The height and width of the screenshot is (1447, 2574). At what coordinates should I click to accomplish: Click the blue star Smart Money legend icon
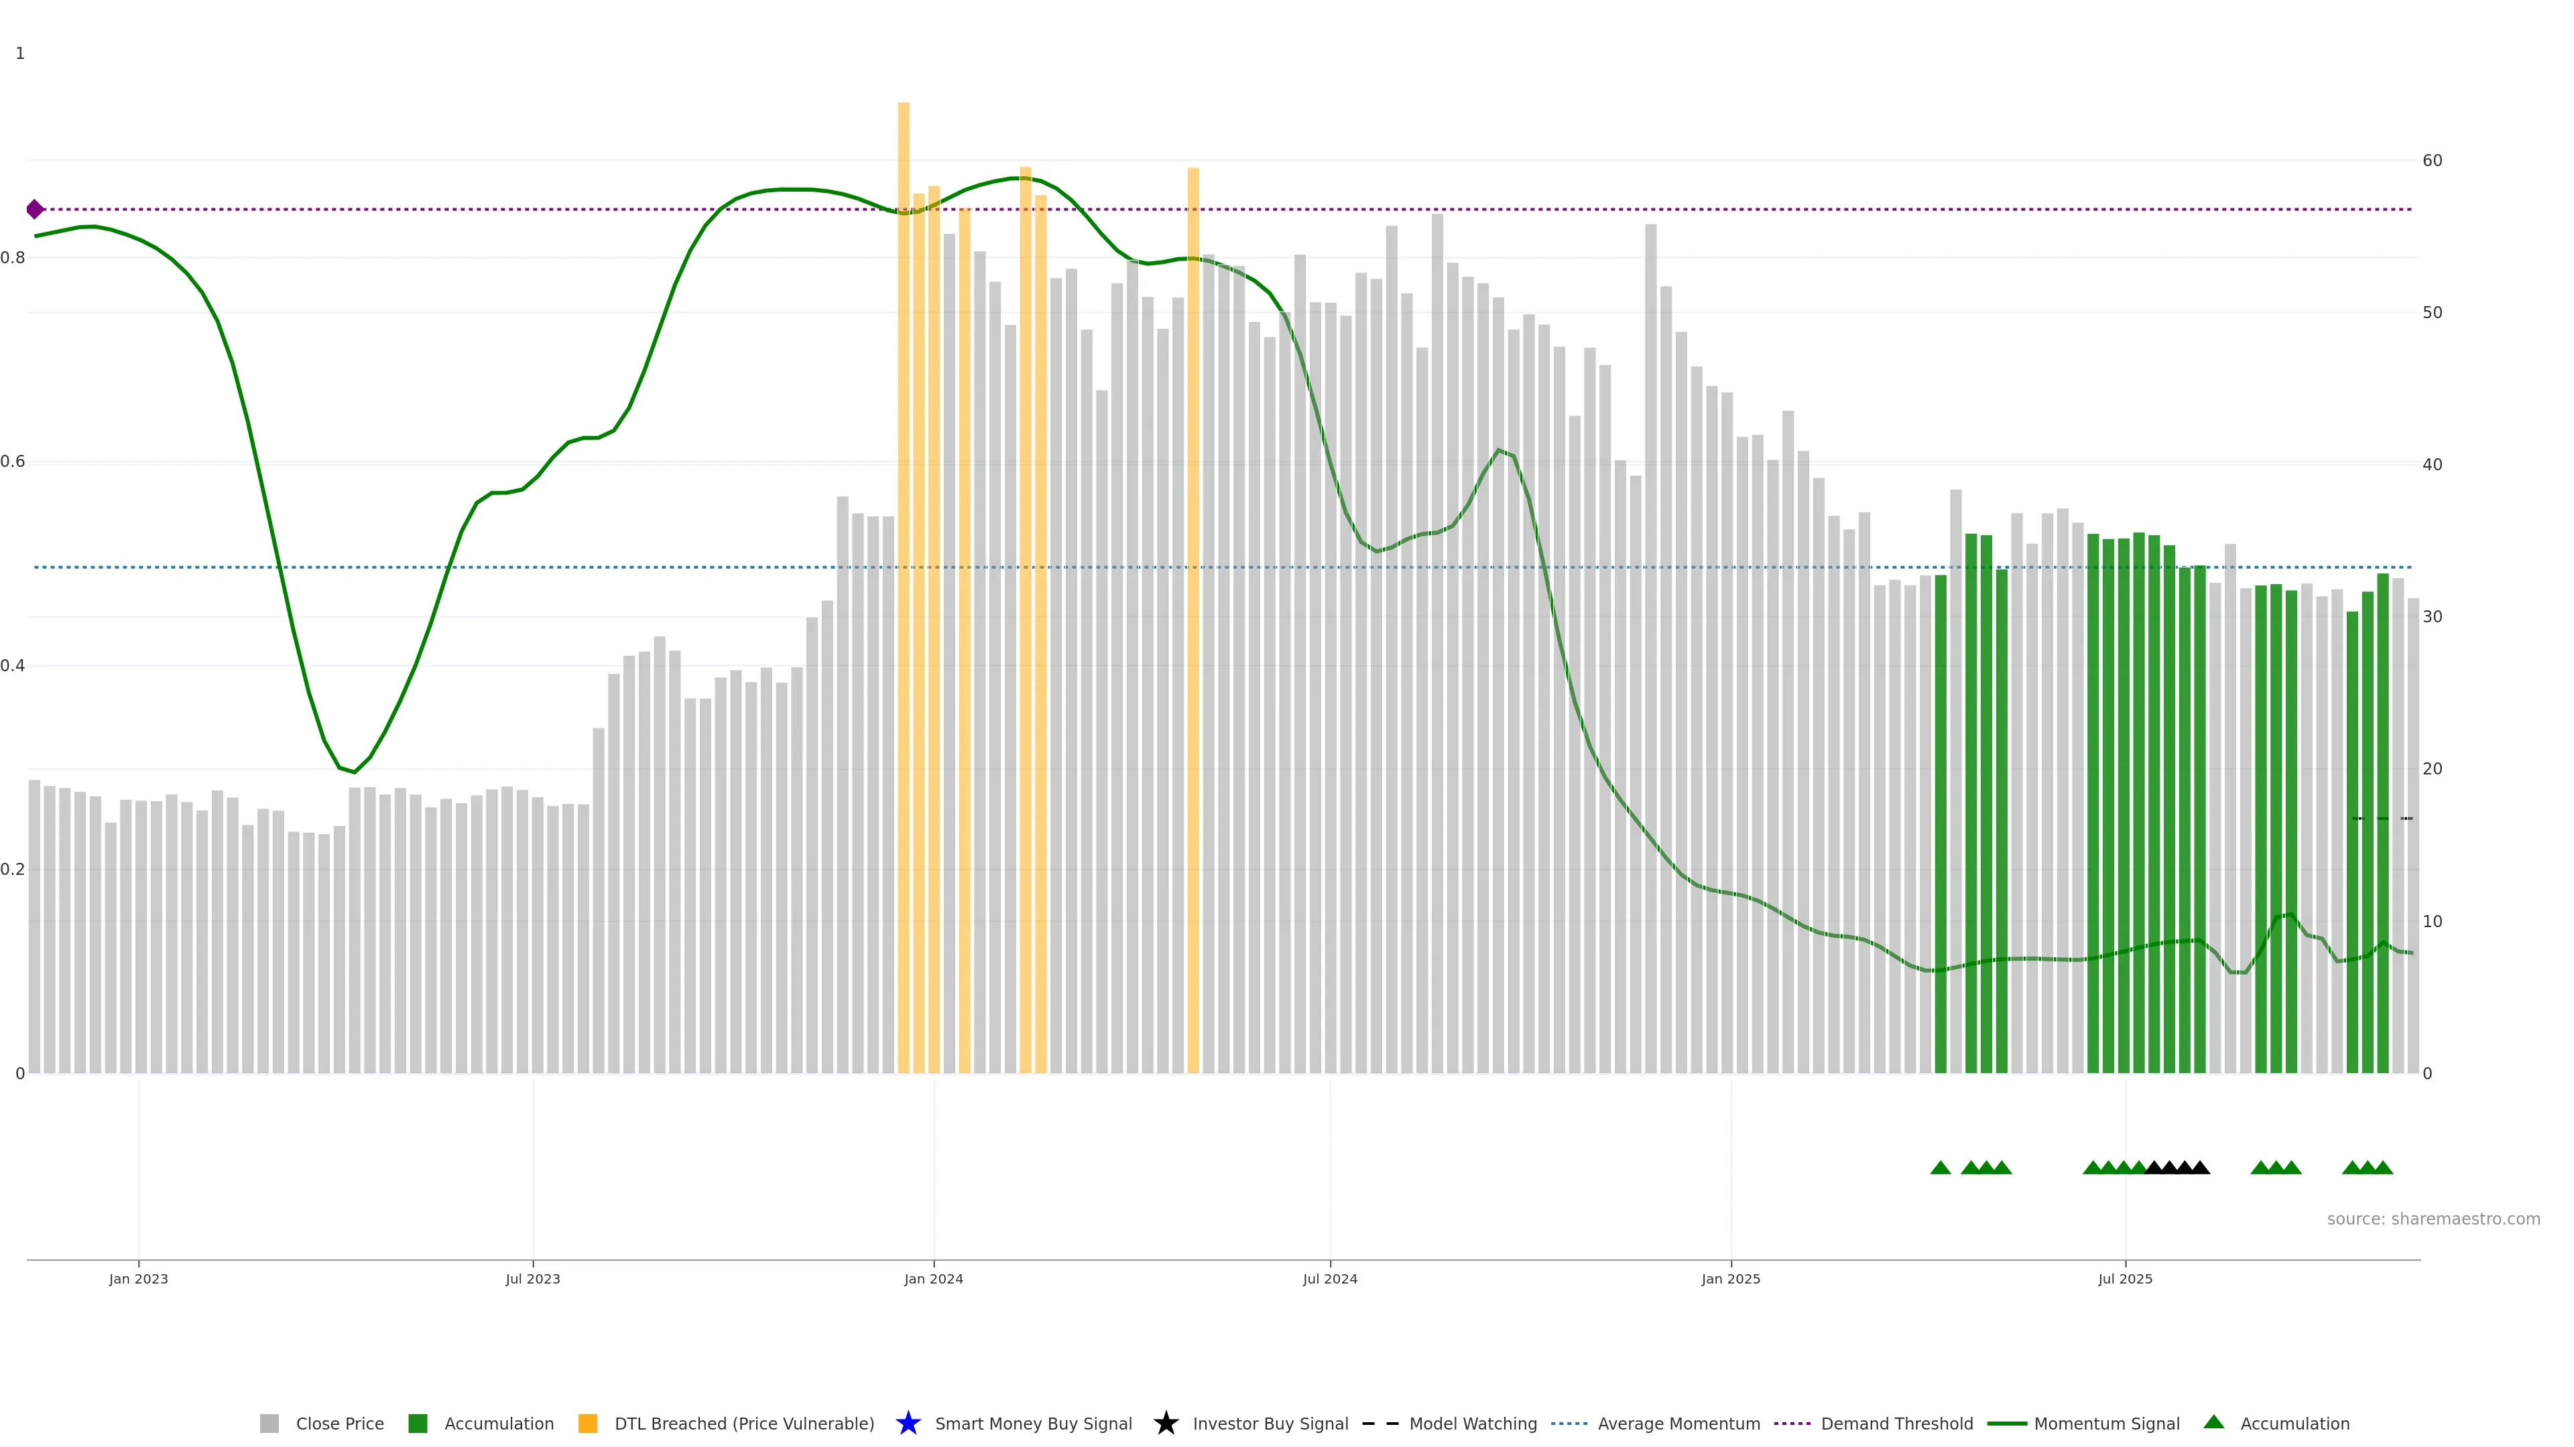coord(908,1423)
